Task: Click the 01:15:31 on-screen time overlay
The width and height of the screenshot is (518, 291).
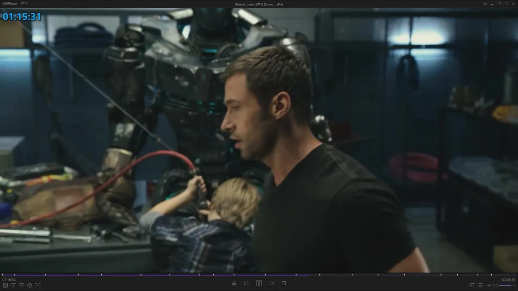Action: [x=22, y=17]
